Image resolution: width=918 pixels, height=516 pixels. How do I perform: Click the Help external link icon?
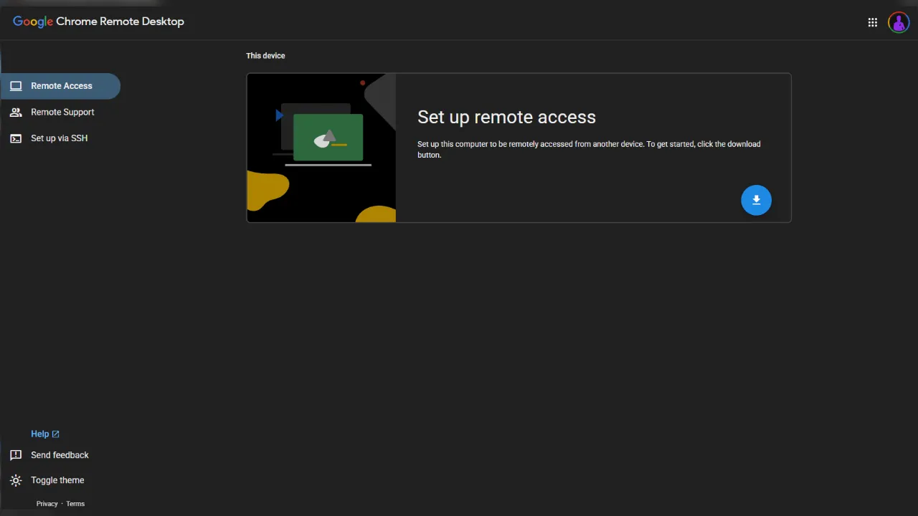click(x=55, y=434)
